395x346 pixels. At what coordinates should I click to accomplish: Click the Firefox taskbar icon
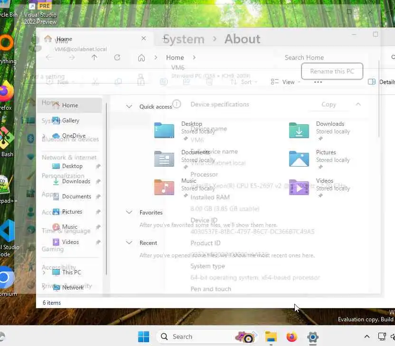[292, 337]
